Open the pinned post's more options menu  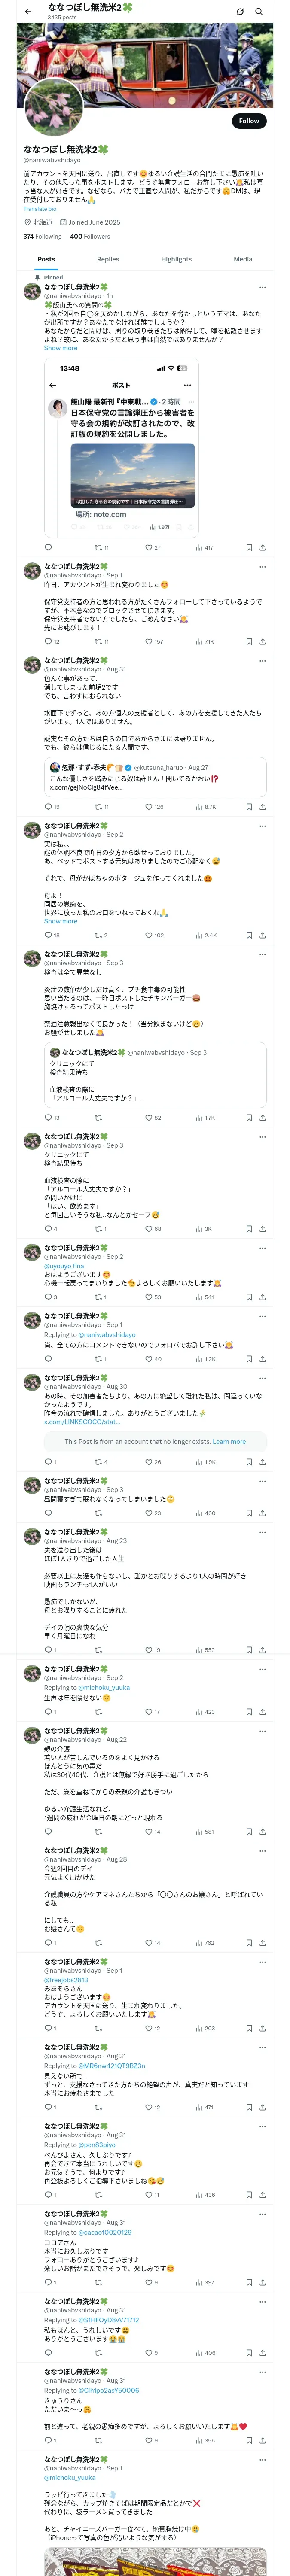[x=262, y=287]
